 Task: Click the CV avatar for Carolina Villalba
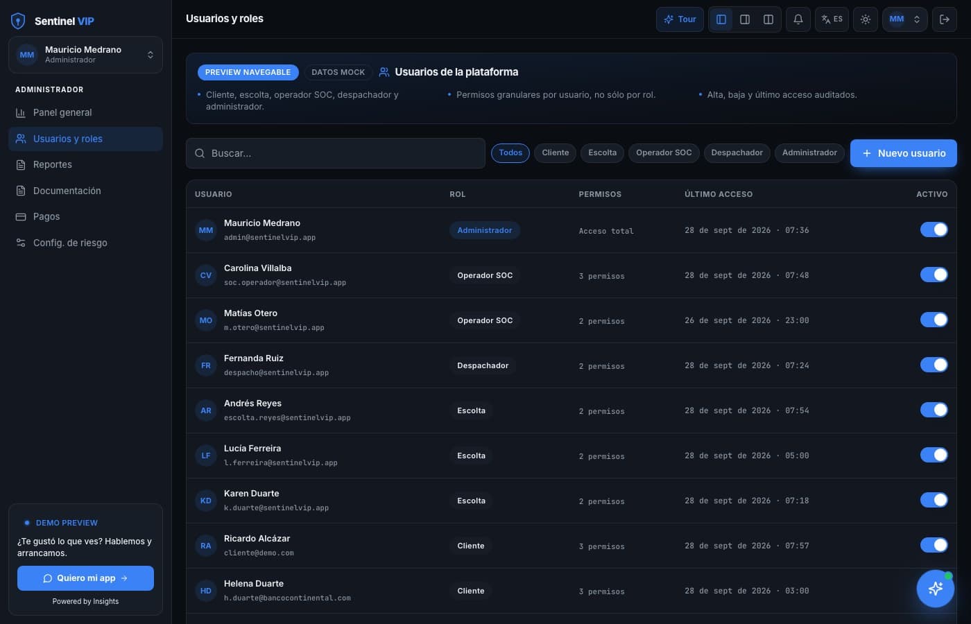206,275
